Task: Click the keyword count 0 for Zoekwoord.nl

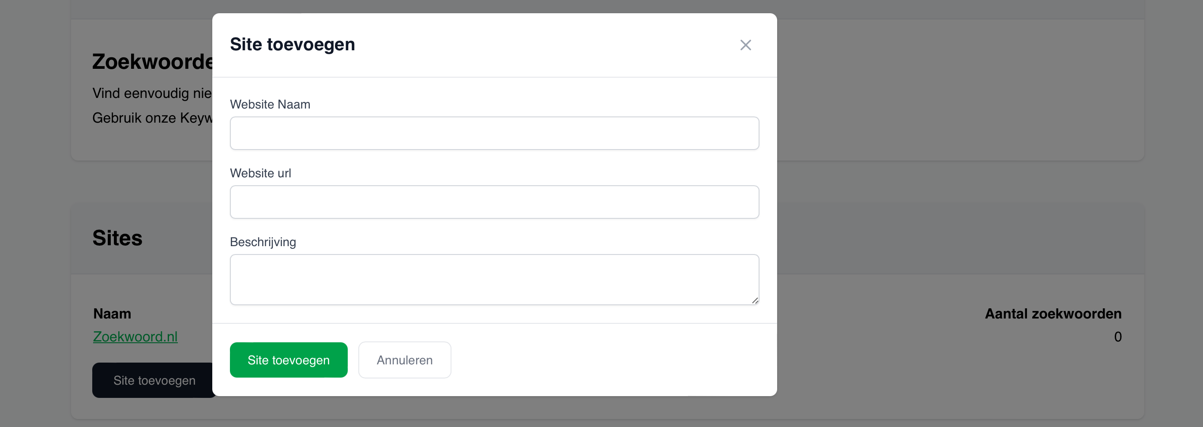Action: click(1117, 337)
